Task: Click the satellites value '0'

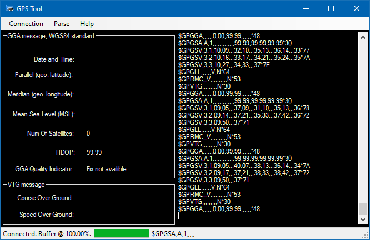Action: pyautogui.click(x=88, y=134)
